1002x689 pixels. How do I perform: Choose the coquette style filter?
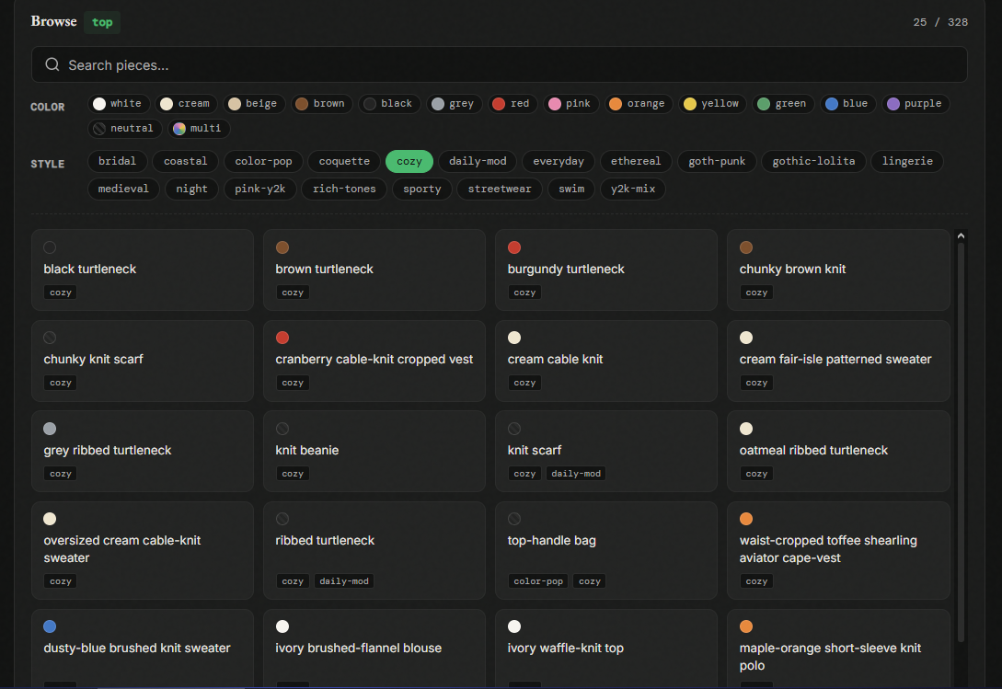(344, 161)
